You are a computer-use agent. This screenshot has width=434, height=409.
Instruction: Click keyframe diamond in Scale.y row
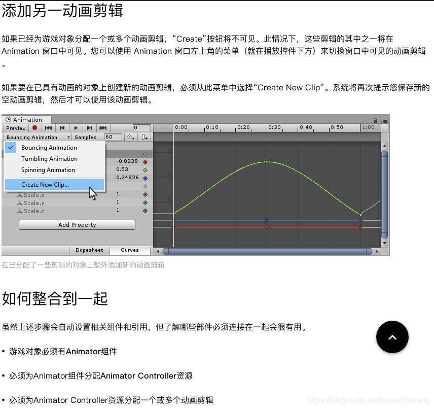pos(145,203)
